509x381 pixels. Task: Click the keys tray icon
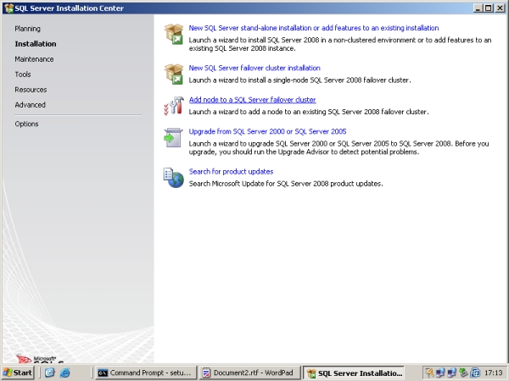tap(428, 373)
